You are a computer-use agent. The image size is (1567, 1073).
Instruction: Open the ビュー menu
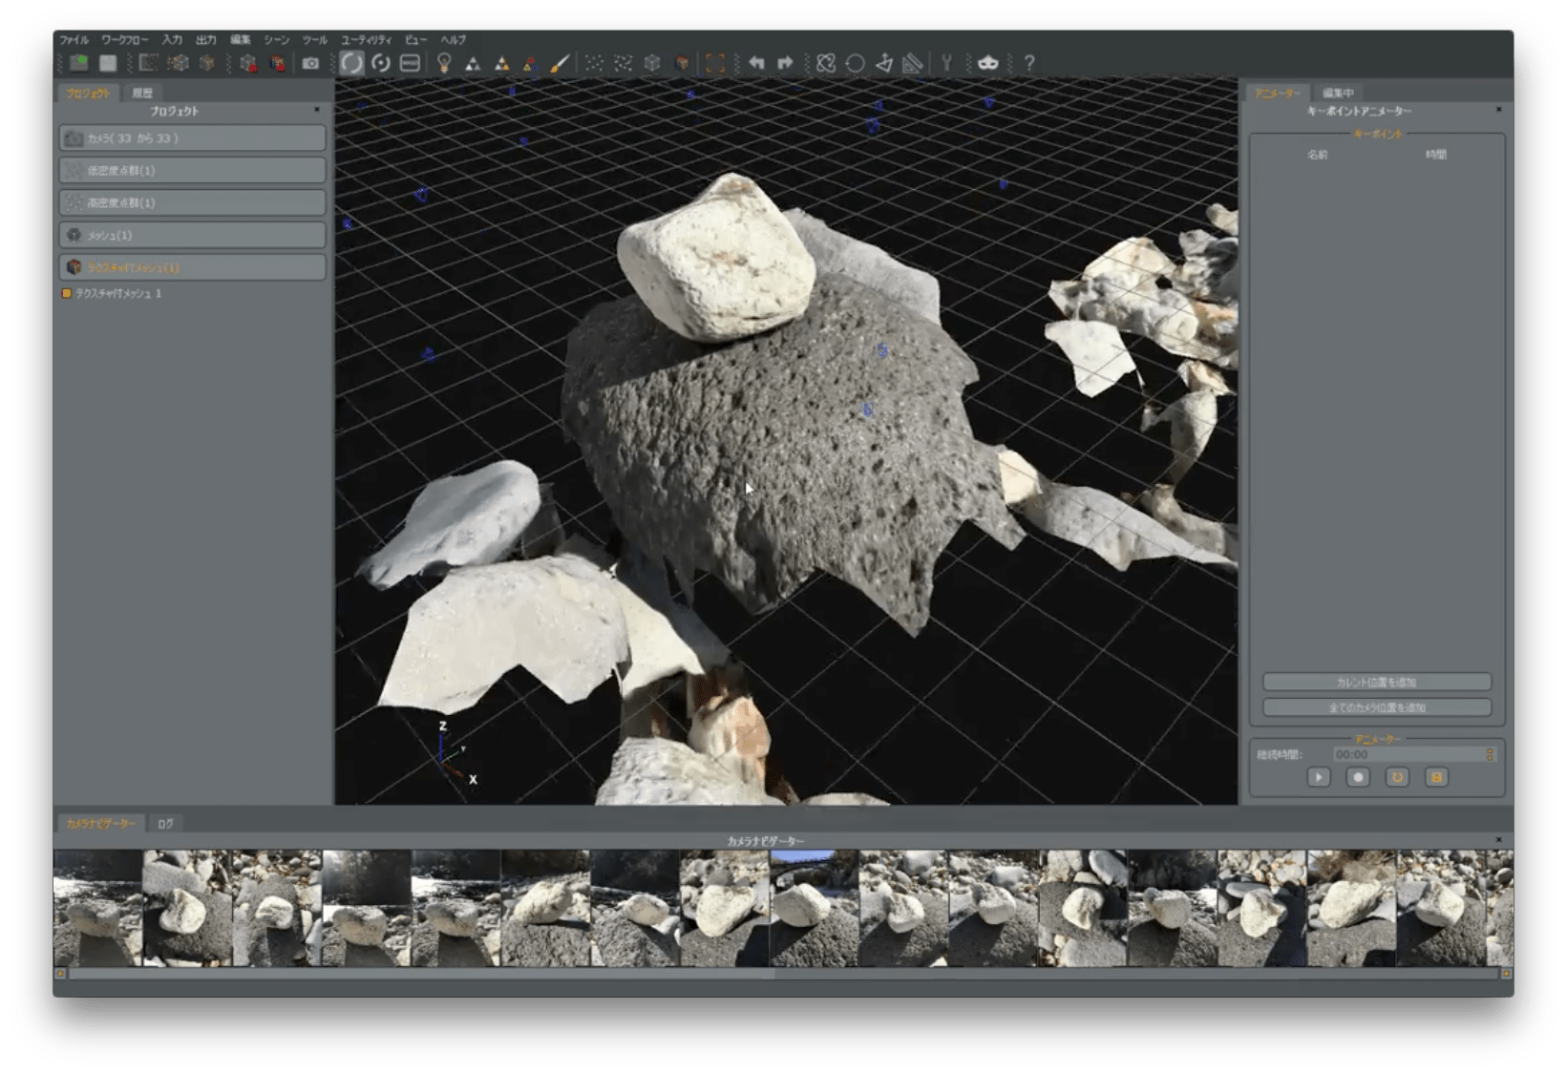point(415,40)
